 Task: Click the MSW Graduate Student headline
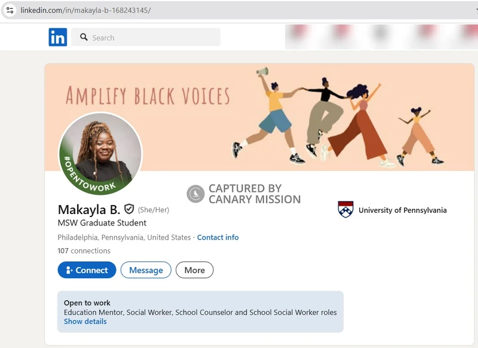tap(102, 223)
